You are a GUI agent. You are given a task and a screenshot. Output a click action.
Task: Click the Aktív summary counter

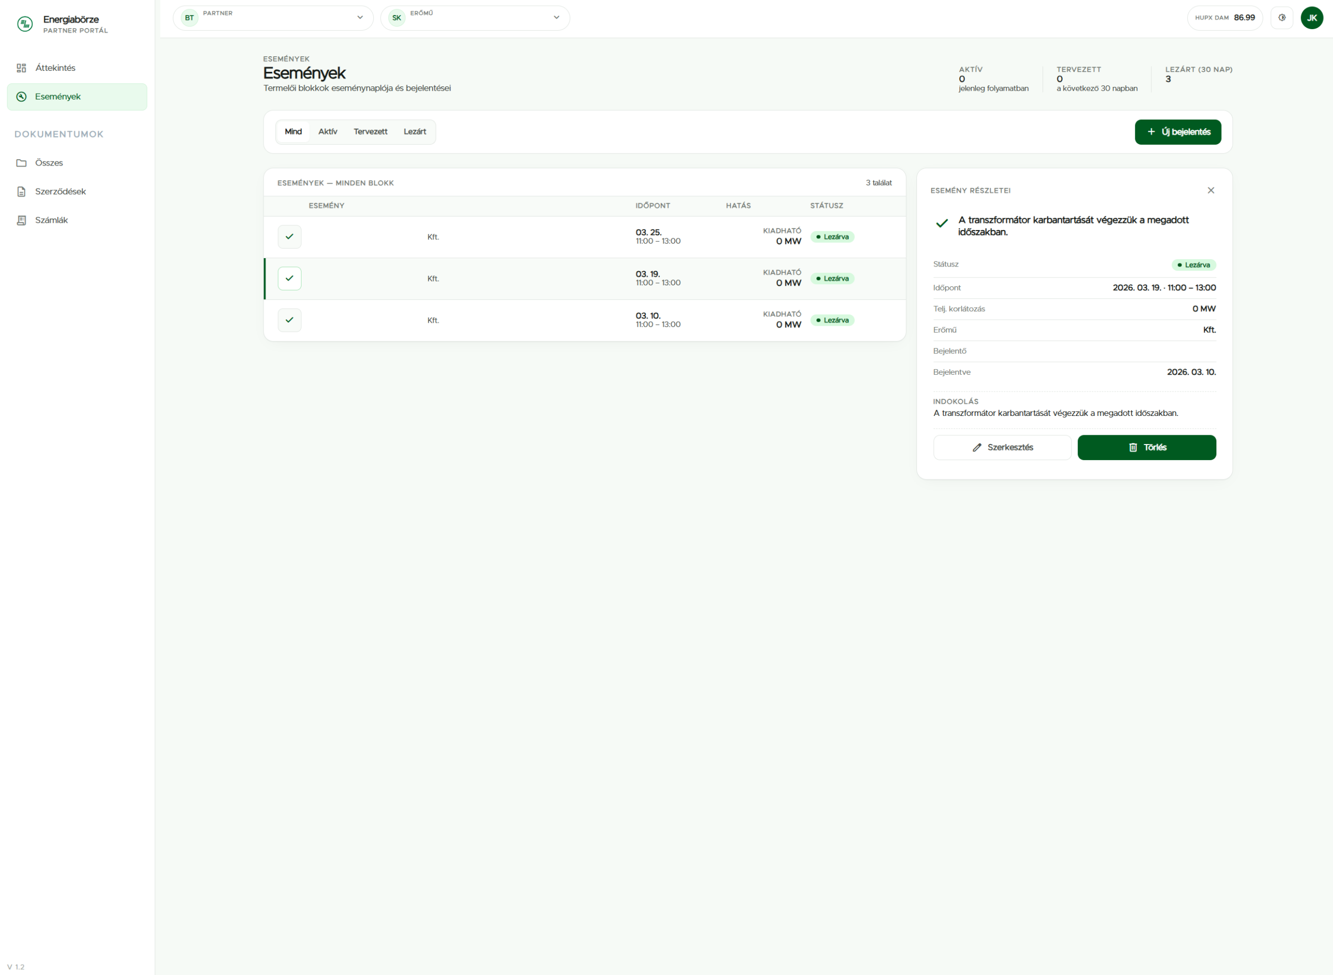[x=993, y=79]
